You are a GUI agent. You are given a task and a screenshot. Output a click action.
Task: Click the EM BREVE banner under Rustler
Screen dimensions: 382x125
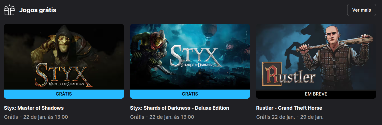coord(316,94)
